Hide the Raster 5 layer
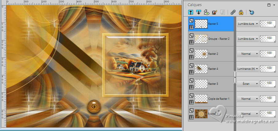This screenshot has width=278, height=131. click(191, 27)
